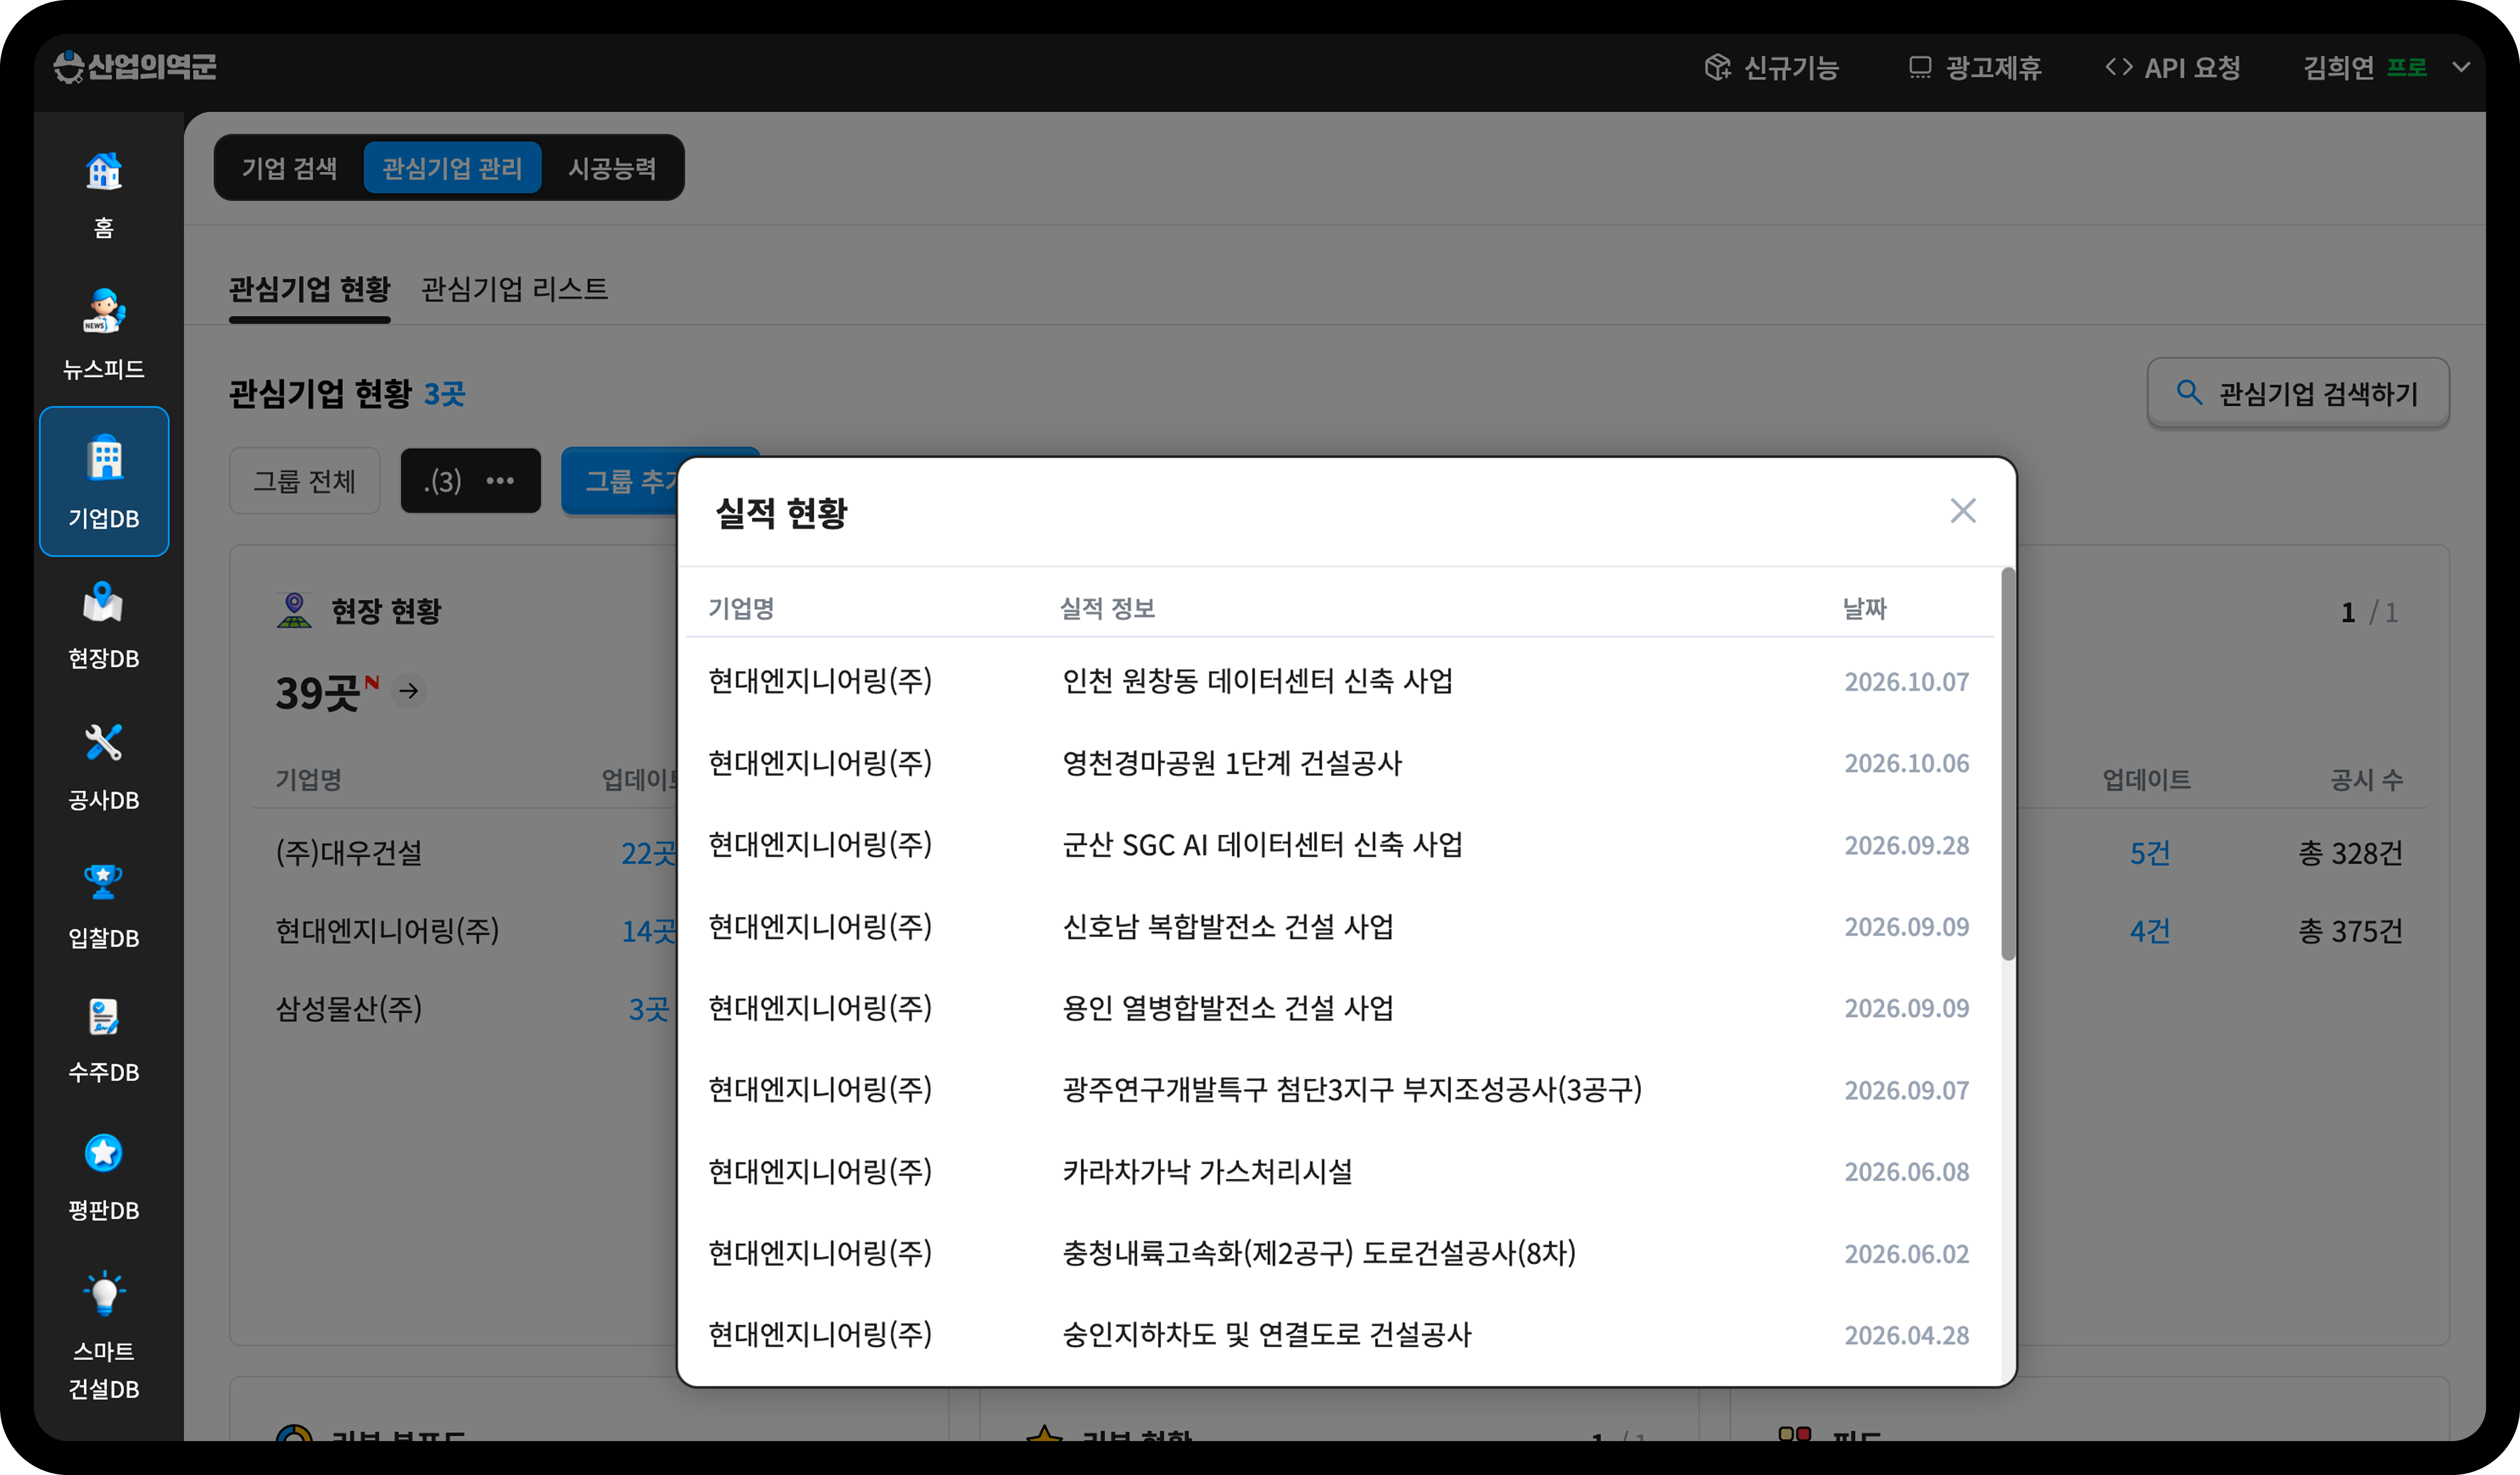2520x1475 pixels.
Task: Select 카라차가낙 가스처리시설 row
Action: tap(1339, 1172)
